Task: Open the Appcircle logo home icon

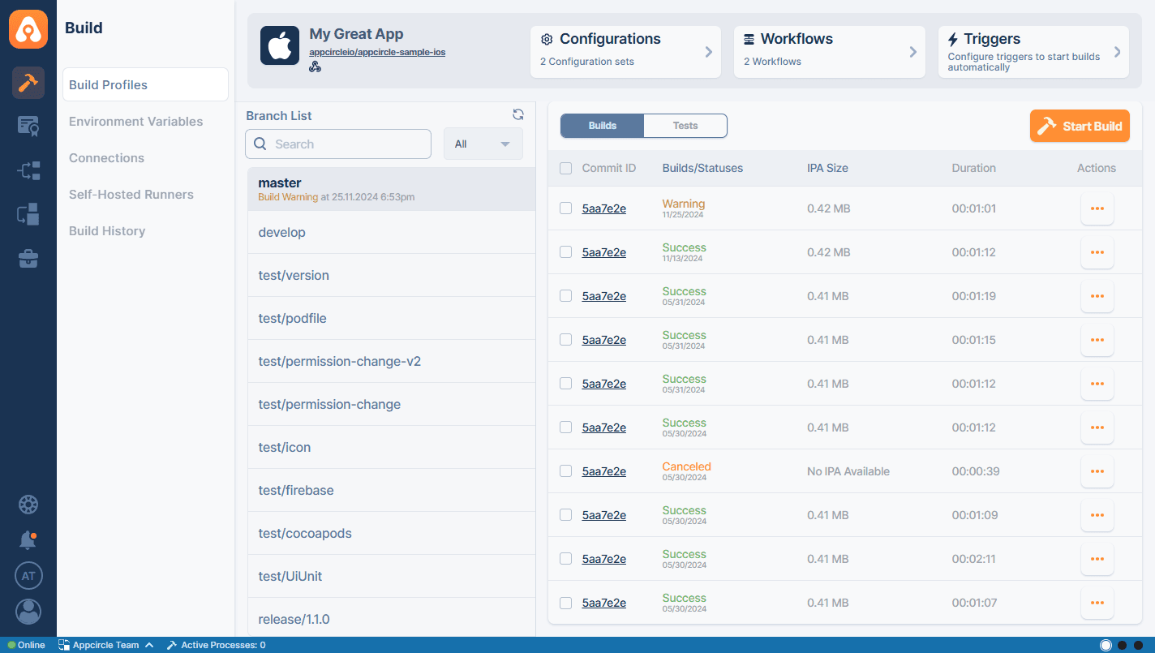Action: pos(28,28)
